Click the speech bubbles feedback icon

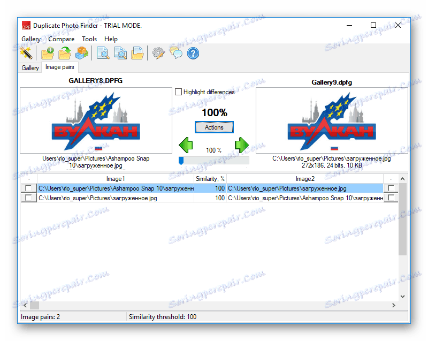176,53
